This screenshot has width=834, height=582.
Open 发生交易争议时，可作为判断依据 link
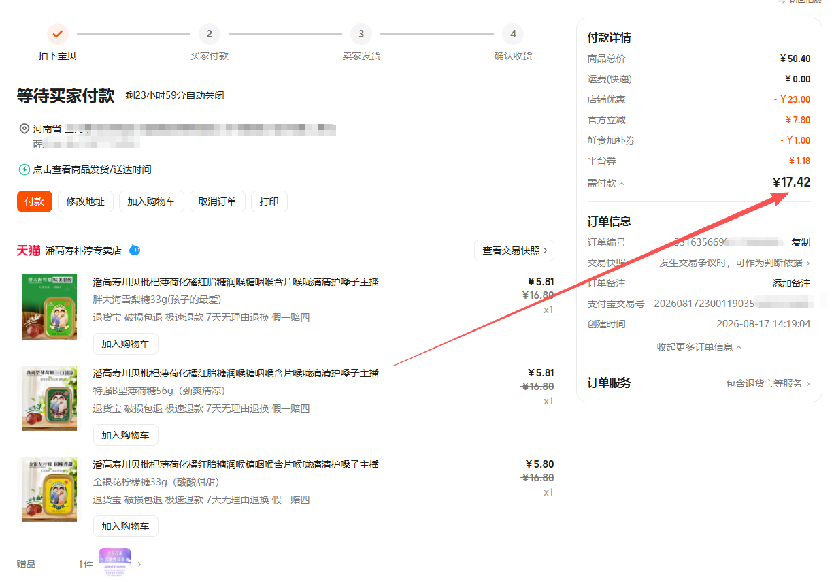(x=735, y=263)
